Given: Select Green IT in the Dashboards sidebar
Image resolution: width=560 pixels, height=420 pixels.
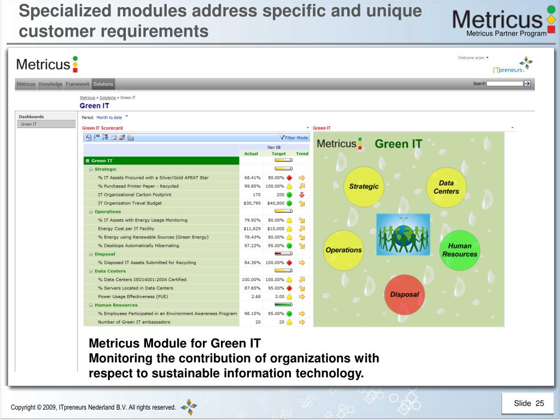Looking at the screenshot, I should pyautogui.click(x=46, y=124).
